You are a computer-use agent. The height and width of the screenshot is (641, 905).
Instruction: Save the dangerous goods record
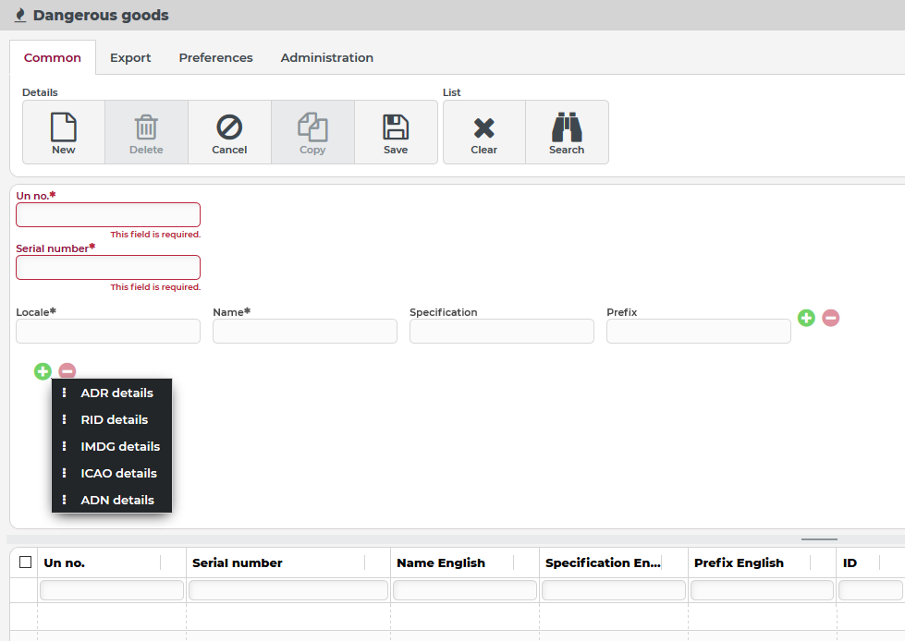point(396,133)
